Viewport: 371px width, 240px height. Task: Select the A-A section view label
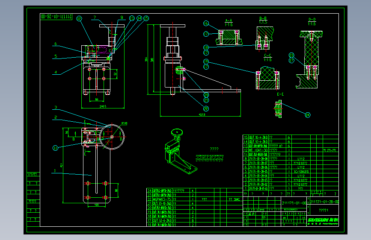[229, 23]
